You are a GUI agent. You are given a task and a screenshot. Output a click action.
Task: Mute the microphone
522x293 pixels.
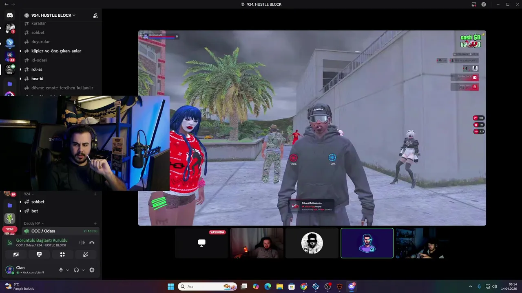click(x=61, y=270)
